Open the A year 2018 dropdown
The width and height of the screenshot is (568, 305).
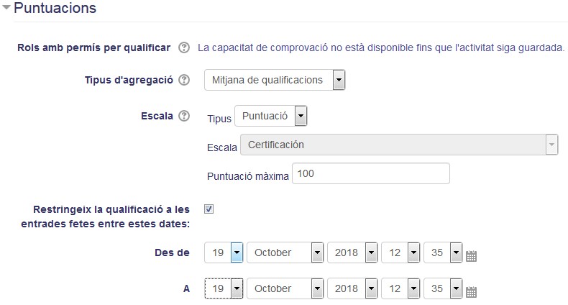coord(352,288)
